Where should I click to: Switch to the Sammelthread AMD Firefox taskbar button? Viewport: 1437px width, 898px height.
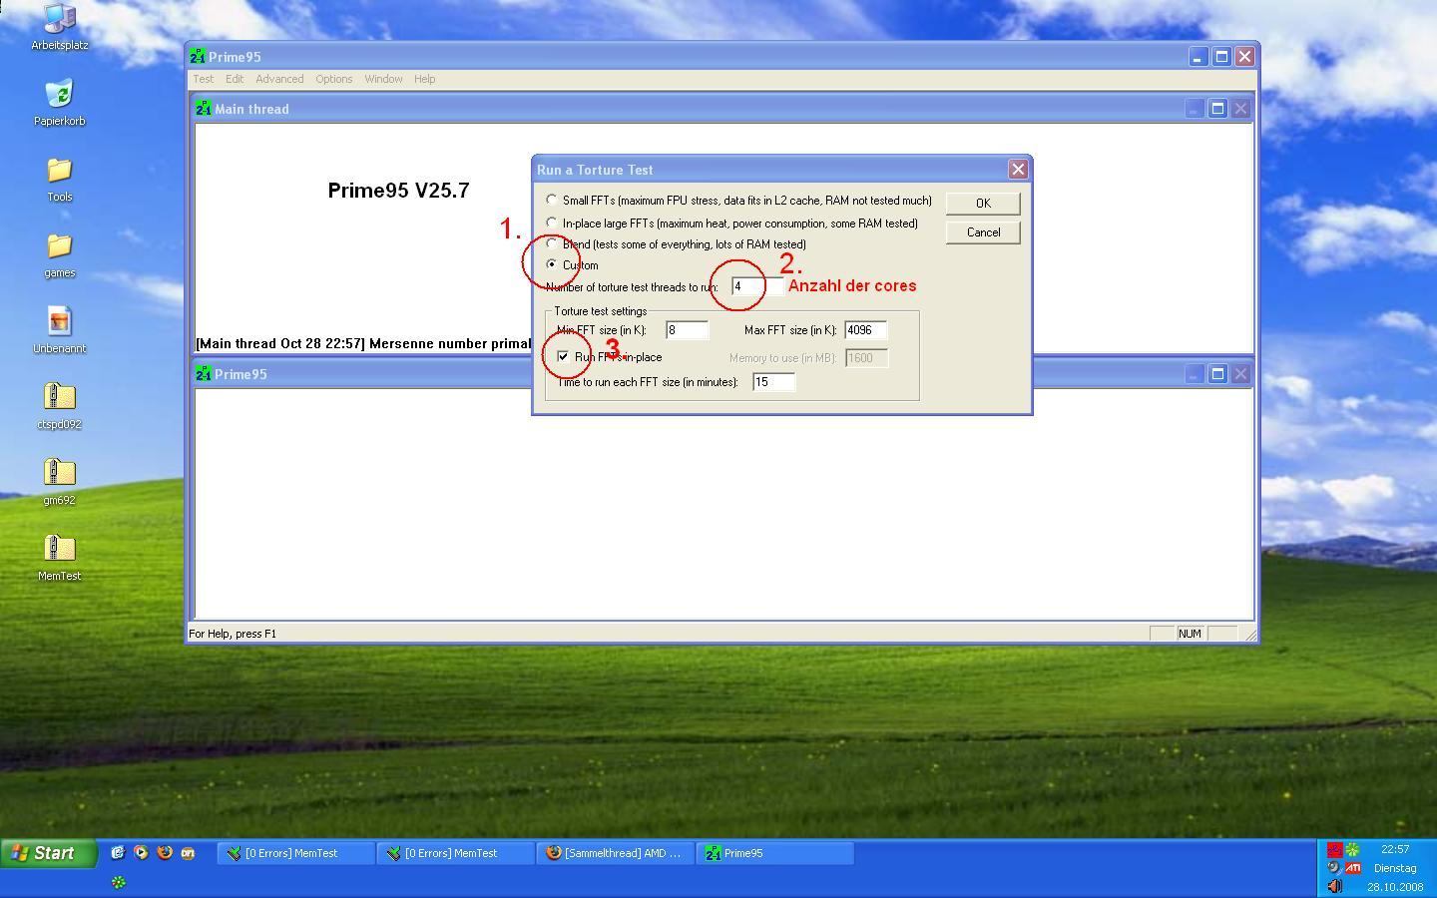point(616,853)
